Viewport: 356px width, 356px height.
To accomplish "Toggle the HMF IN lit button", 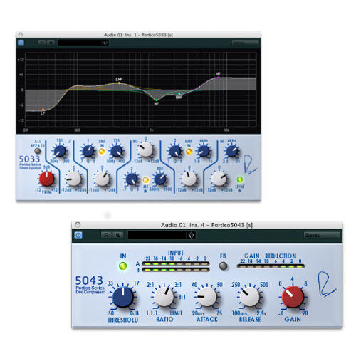I will click(x=189, y=151).
